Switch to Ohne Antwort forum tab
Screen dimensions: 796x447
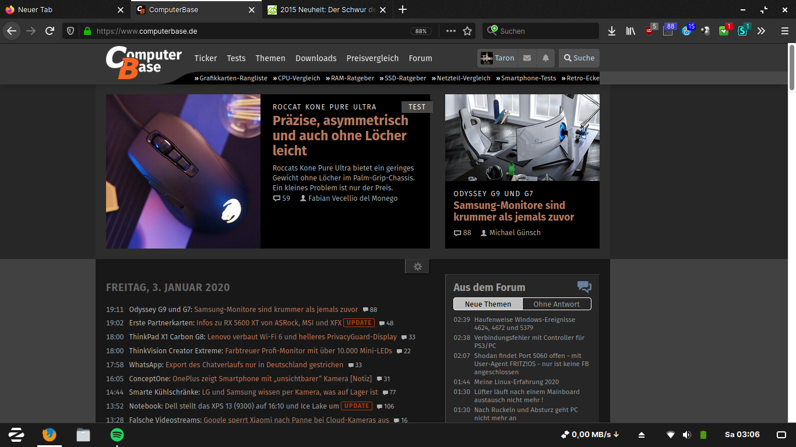[x=557, y=304]
